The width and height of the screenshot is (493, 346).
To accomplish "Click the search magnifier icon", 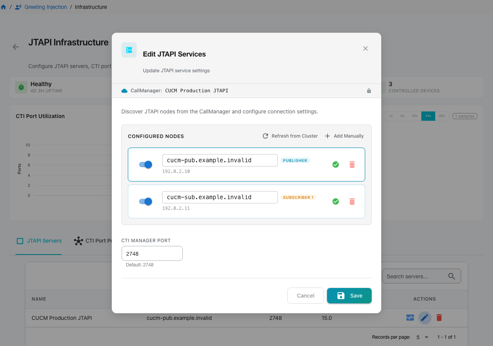I will 452,276.
